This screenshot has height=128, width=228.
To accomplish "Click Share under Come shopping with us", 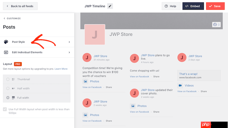I will pos(156,77).
